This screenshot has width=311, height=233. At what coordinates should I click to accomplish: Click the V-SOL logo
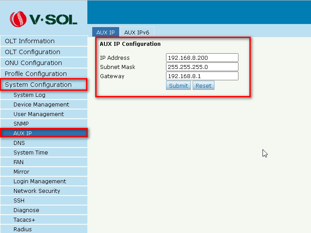point(44,19)
